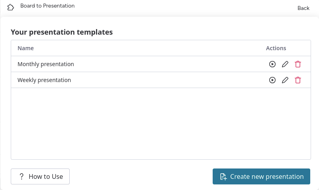
Task: Delete the Monthly presentation template
Action: pyautogui.click(x=298, y=64)
